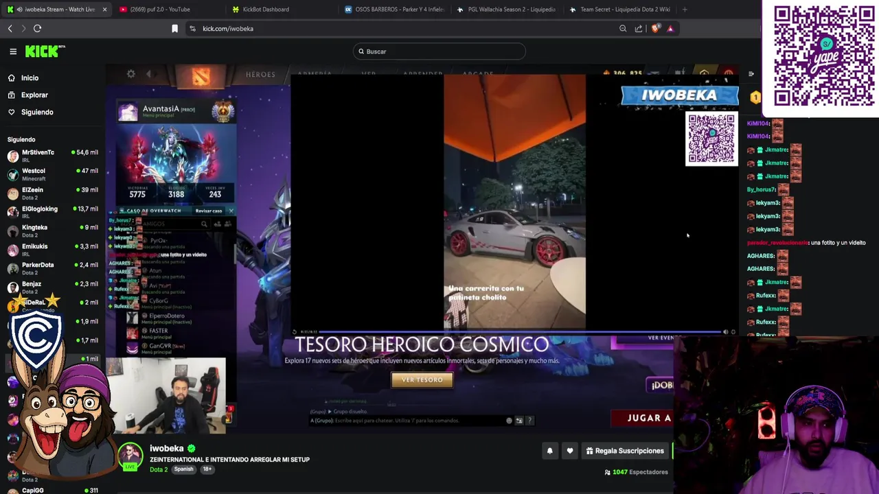879x494 pixels.
Task: Open ElGlogloking channel in sidebar
Action: coord(52,212)
